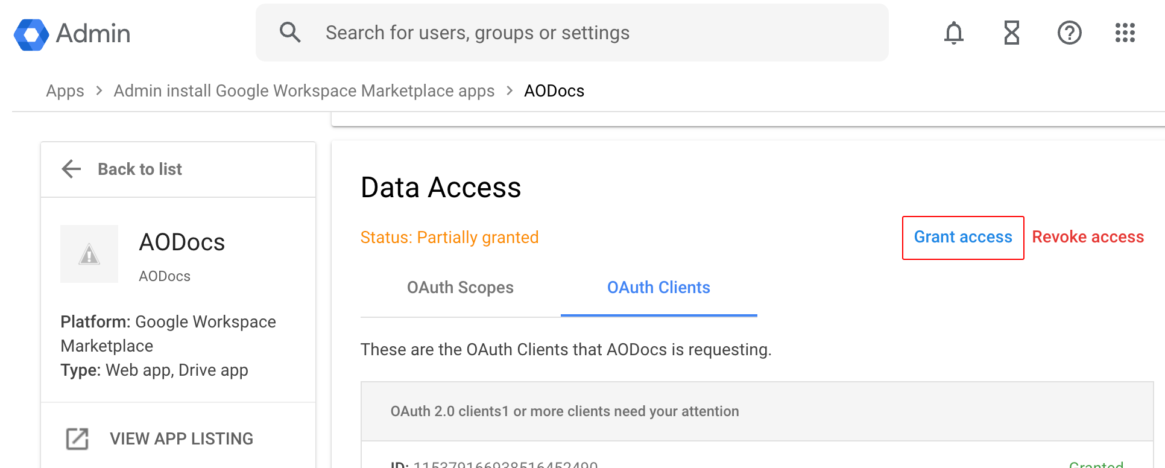Image resolution: width=1165 pixels, height=468 pixels.
Task: Focus the search for users, groups or settings field
Action: click(572, 33)
